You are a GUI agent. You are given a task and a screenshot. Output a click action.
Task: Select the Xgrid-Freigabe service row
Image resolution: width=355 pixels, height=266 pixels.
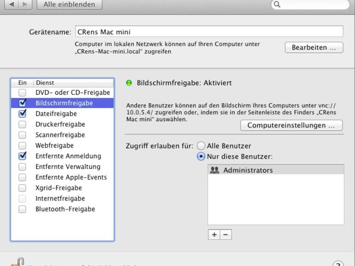(x=62, y=188)
